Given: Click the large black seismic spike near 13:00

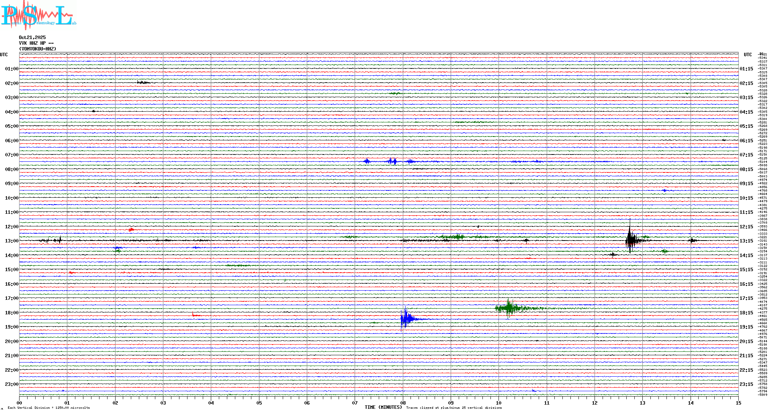Looking at the screenshot, I should (x=630, y=240).
